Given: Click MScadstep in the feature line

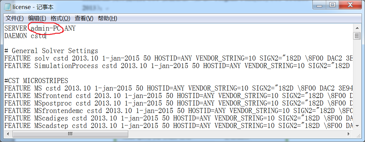Looking at the screenshot, I should [x=51, y=126].
